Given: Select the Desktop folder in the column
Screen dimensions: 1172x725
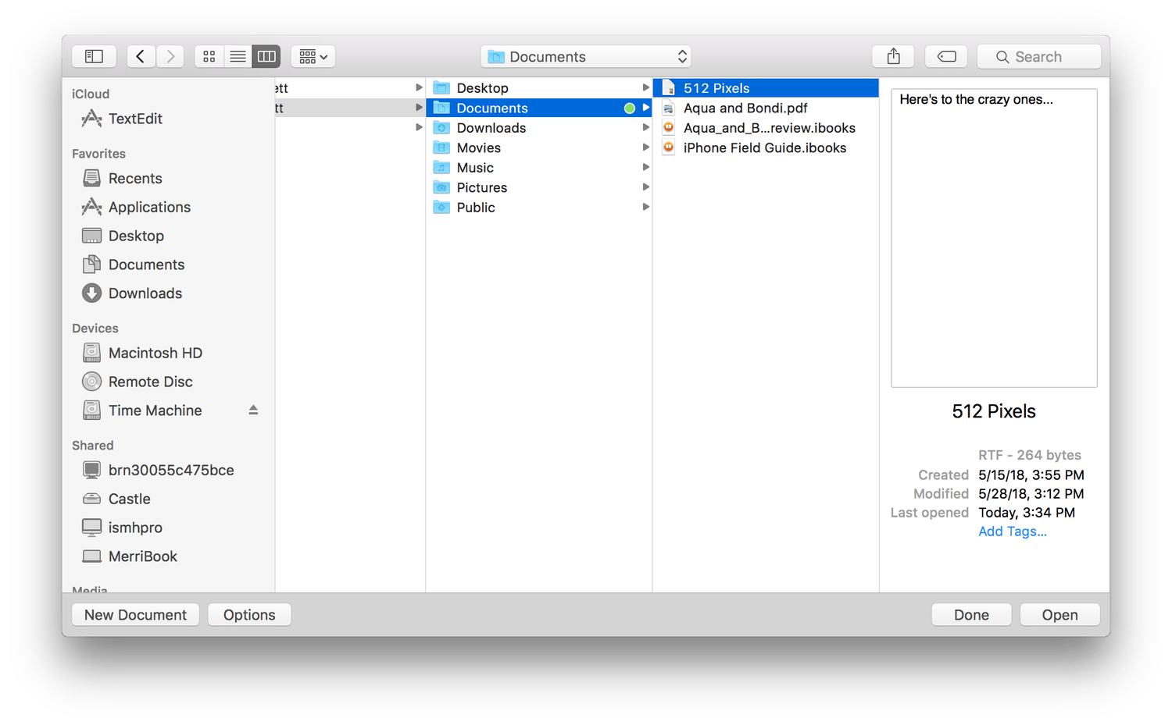Looking at the screenshot, I should (539, 88).
